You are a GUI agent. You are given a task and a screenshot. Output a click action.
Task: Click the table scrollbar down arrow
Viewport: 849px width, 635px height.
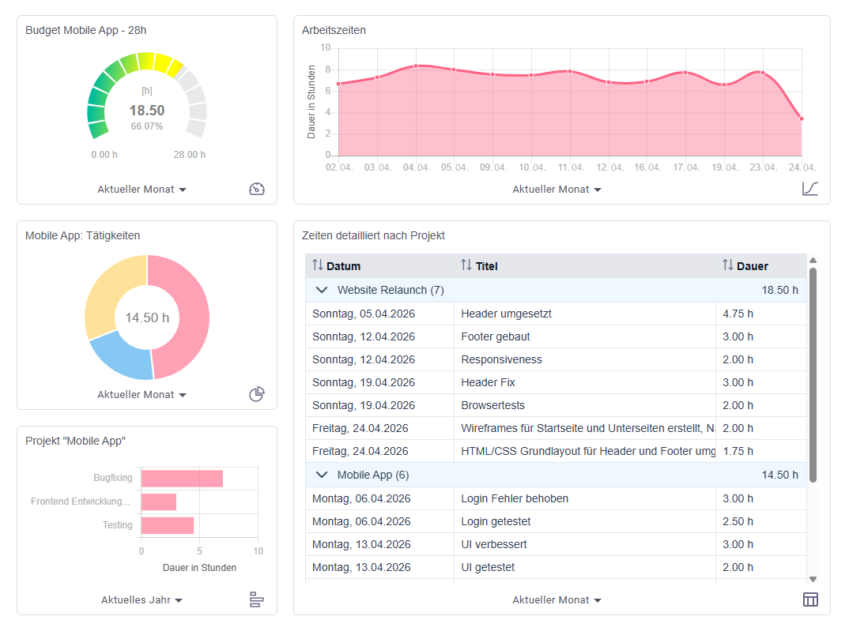[x=813, y=579]
